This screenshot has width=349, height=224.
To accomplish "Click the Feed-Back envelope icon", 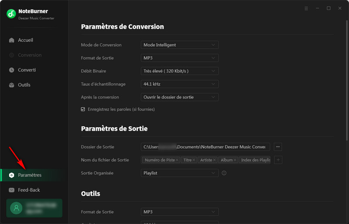I will tap(12, 190).
